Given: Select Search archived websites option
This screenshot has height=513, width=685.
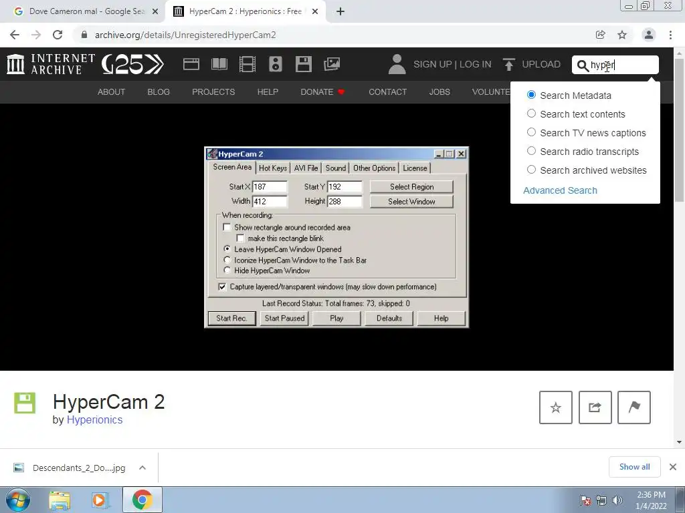Looking at the screenshot, I should 531,170.
